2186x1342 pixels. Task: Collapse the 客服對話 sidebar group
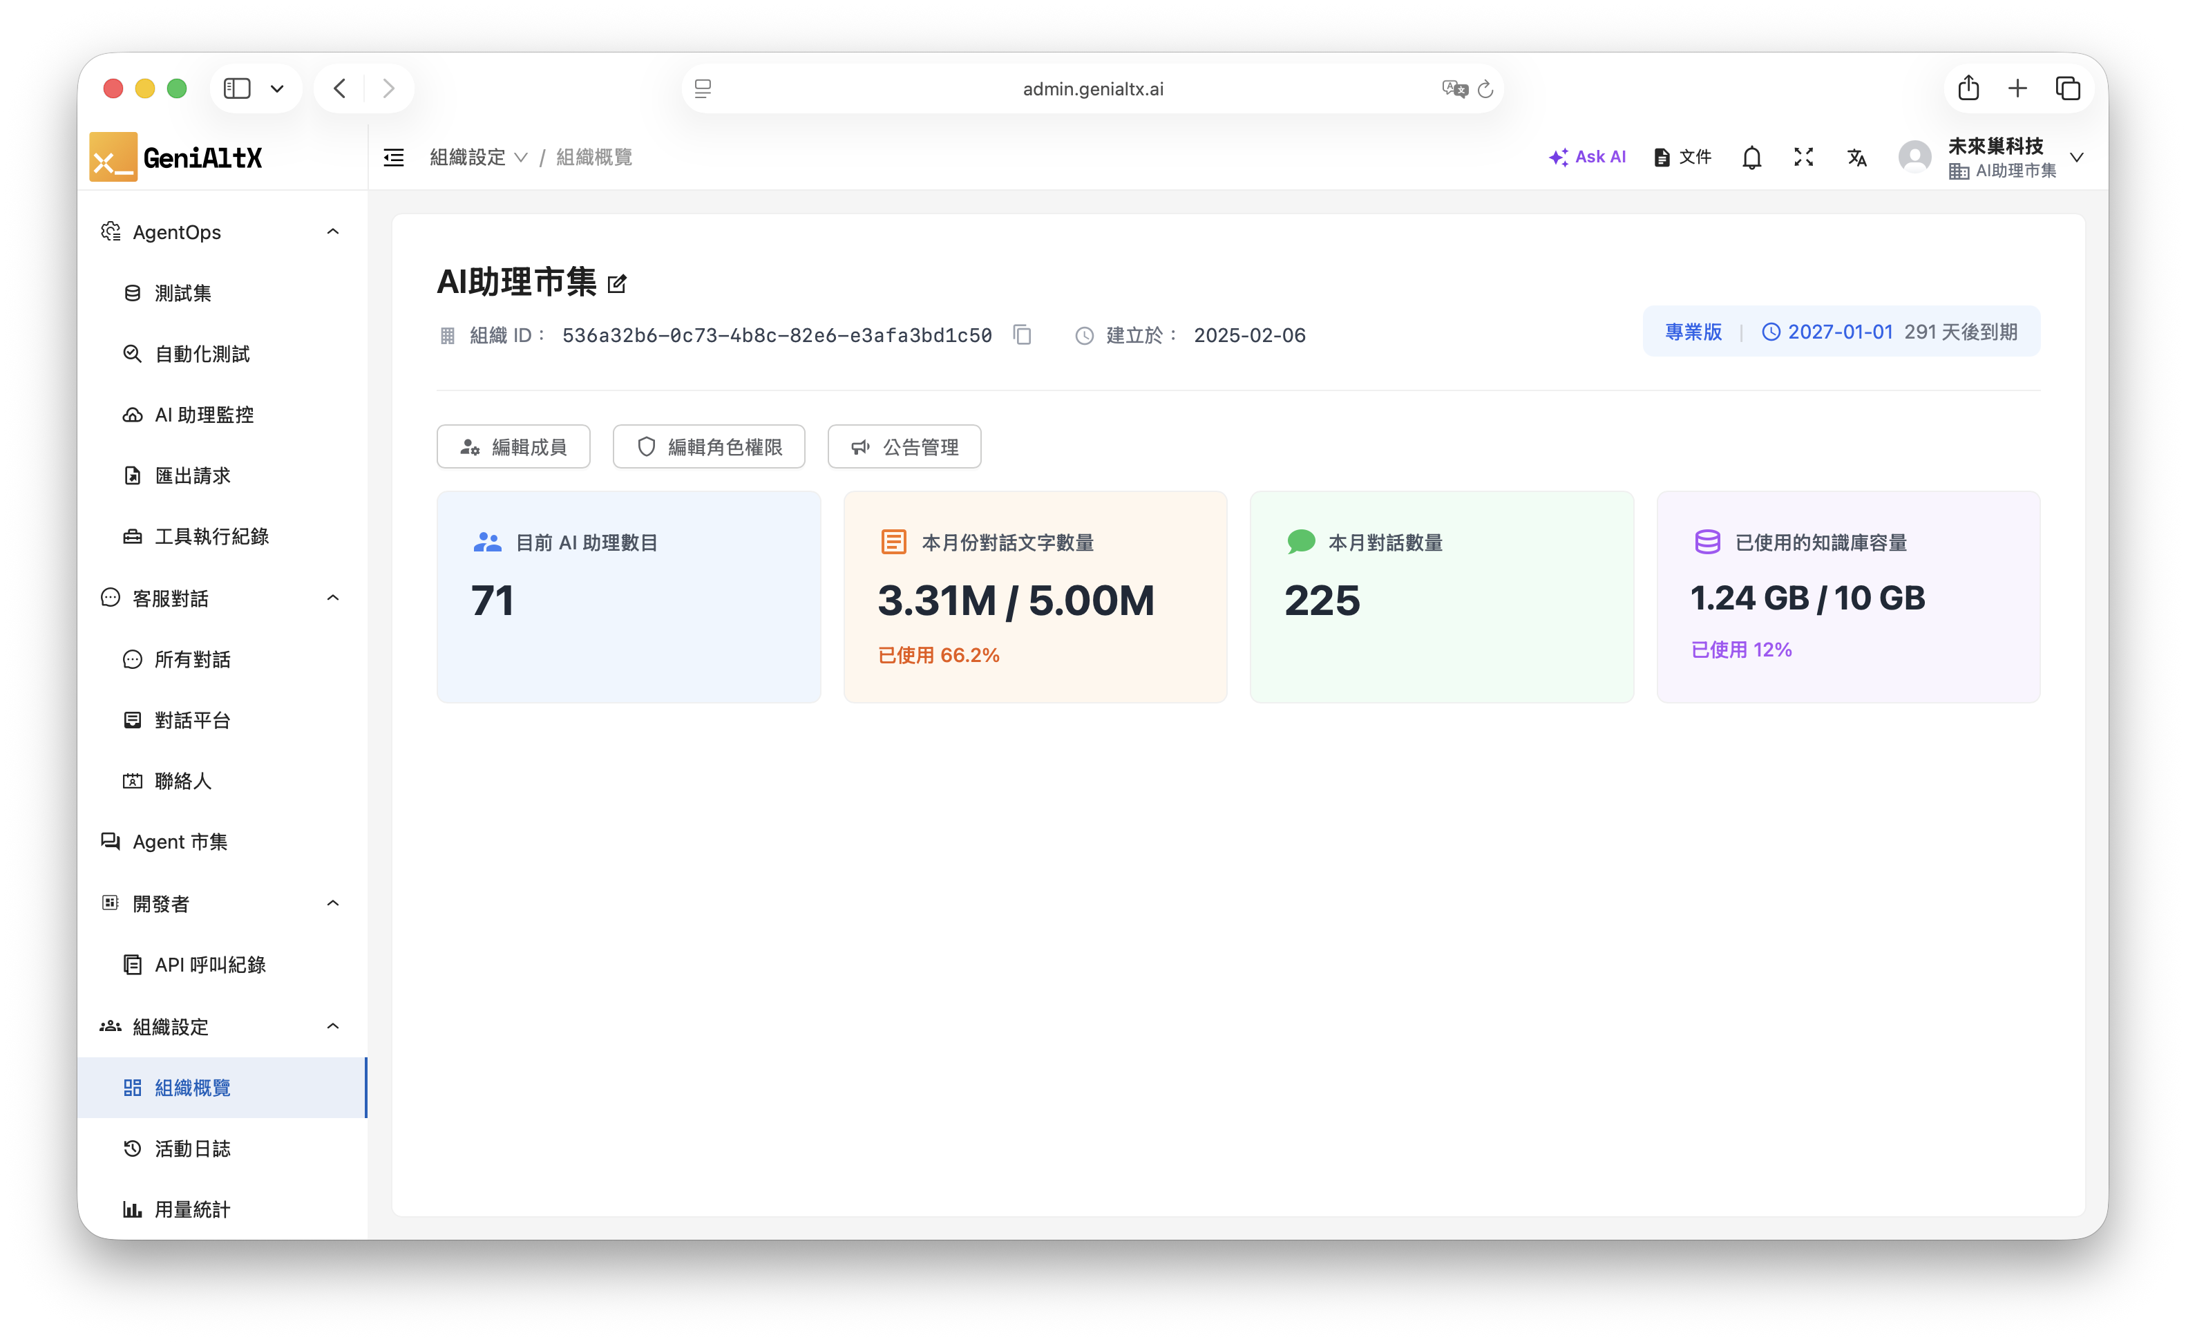333,597
